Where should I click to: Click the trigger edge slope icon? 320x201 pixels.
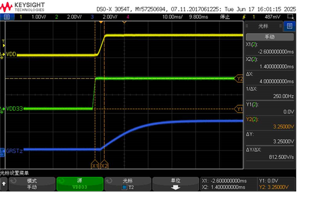click(244, 17)
